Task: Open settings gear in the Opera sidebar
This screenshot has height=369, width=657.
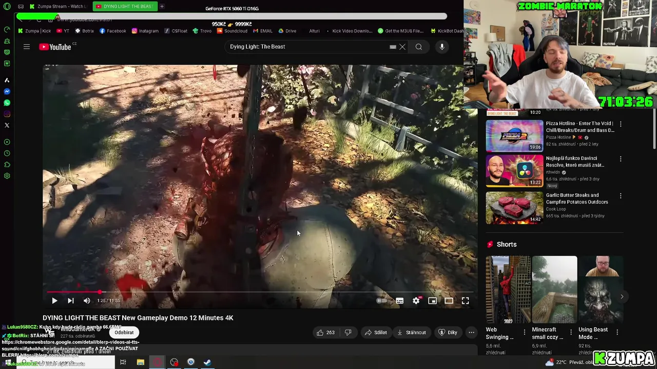Action: [x=7, y=176]
